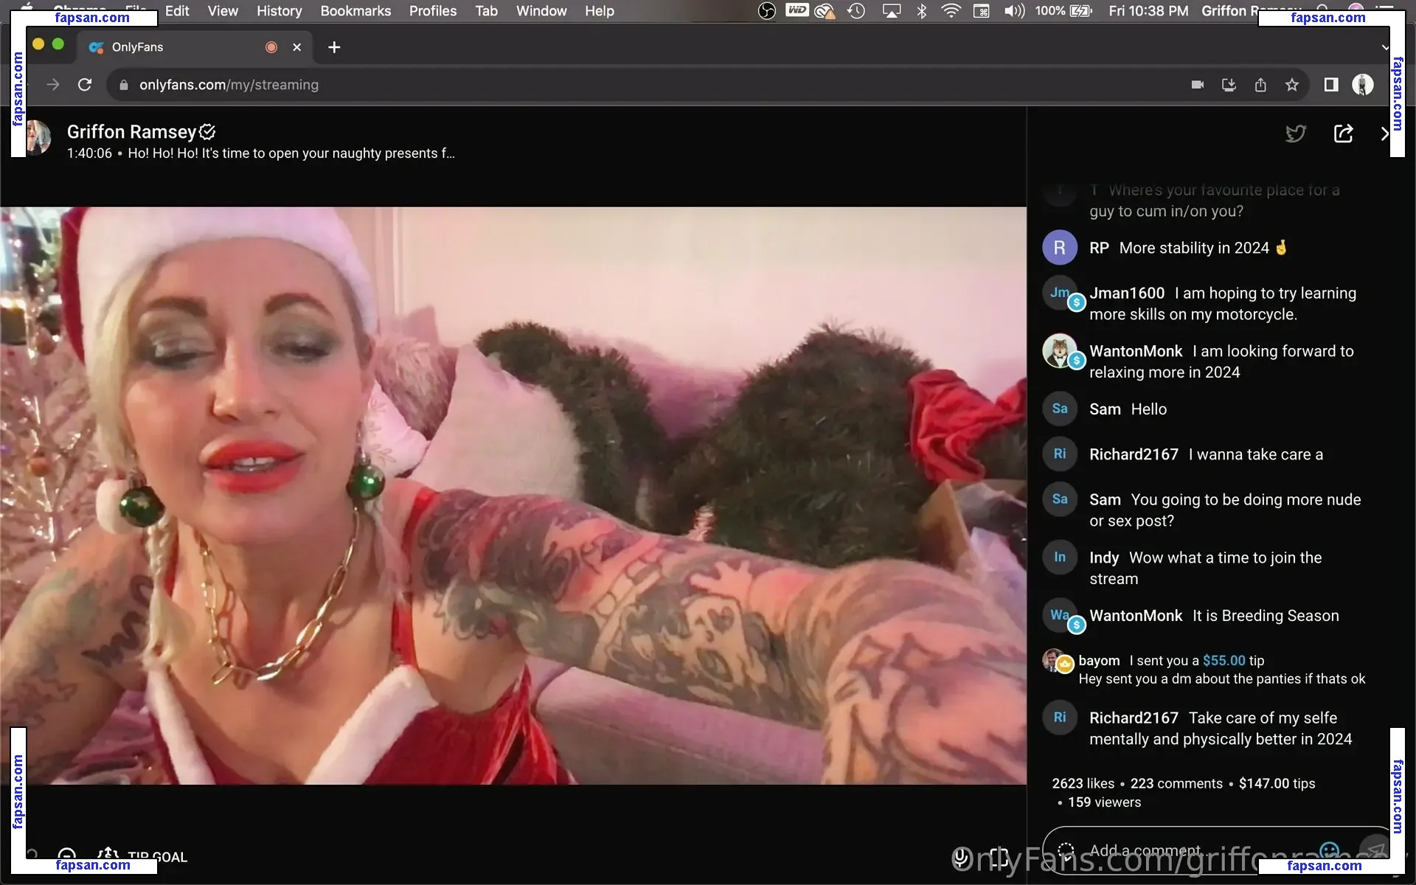Toggle the Chrome side panel

coord(1331,85)
